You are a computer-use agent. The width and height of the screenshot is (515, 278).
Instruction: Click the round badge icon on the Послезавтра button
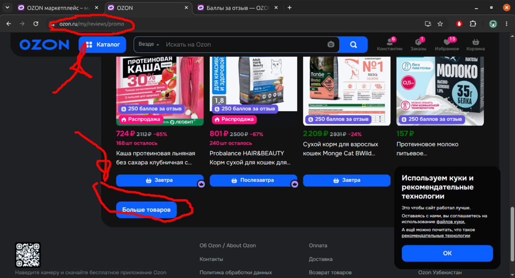(295, 184)
